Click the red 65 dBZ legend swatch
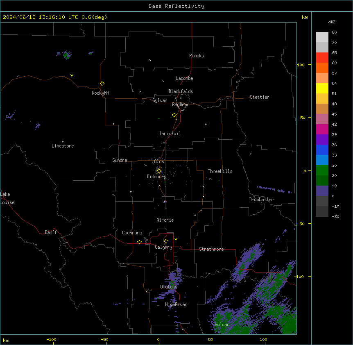The height and width of the screenshot is (345, 353). 322,57
